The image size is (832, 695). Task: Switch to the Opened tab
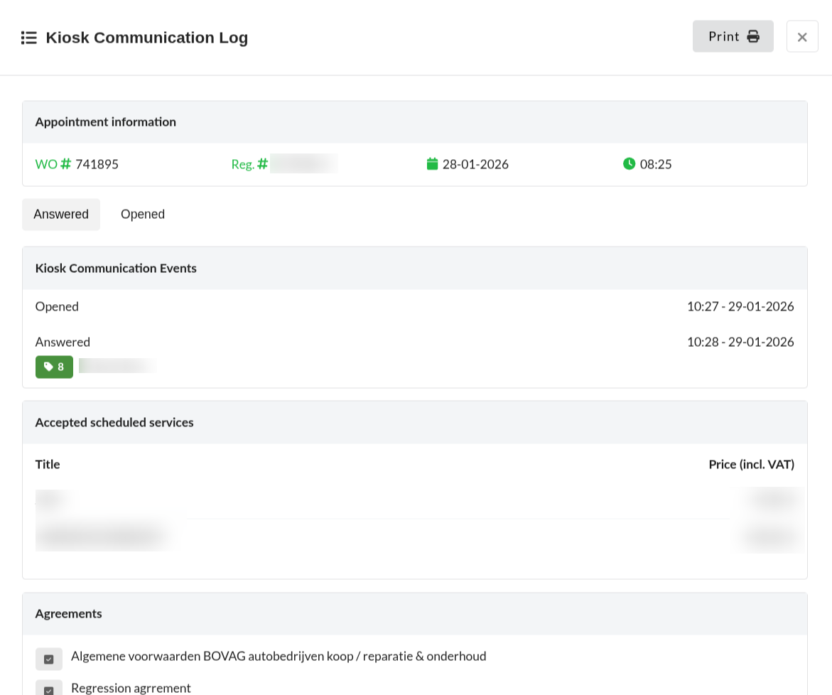[x=143, y=215]
